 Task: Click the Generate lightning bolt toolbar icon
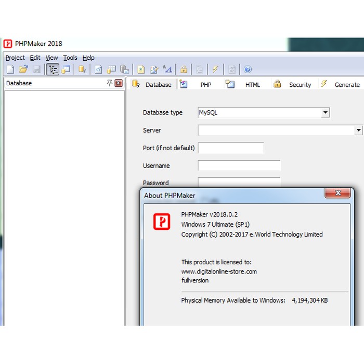(x=215, y=69)
